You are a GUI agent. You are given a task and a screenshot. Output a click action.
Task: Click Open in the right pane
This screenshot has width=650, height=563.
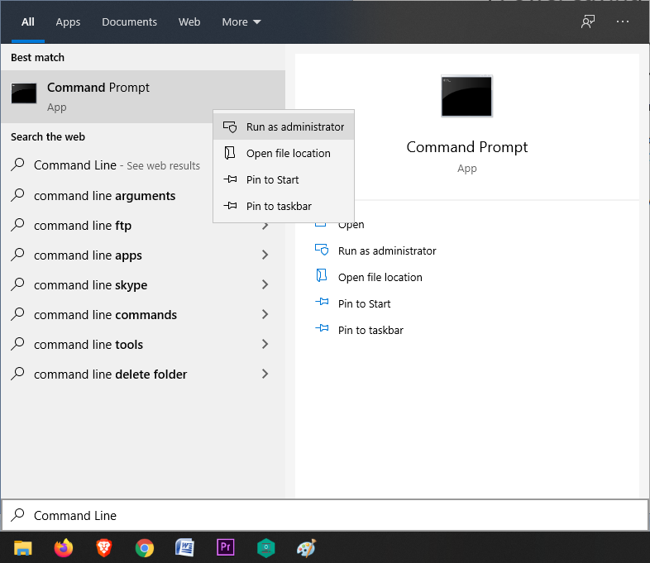coord(351,225)
